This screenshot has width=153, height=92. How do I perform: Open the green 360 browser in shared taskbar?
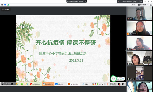coord(22,84)
